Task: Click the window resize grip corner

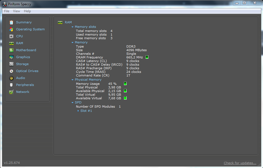Action: click(x=259, y=165)
